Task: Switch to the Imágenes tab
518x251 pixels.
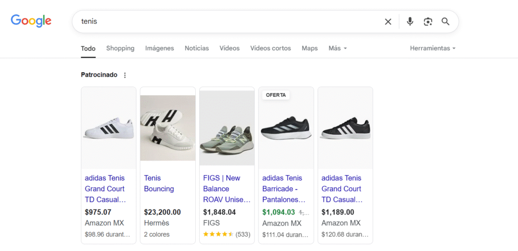Action: click(x=159, y=48)
